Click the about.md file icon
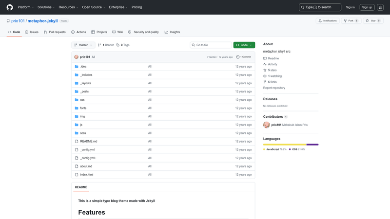This screenshot has height=219, width=390. coord(77,166)
